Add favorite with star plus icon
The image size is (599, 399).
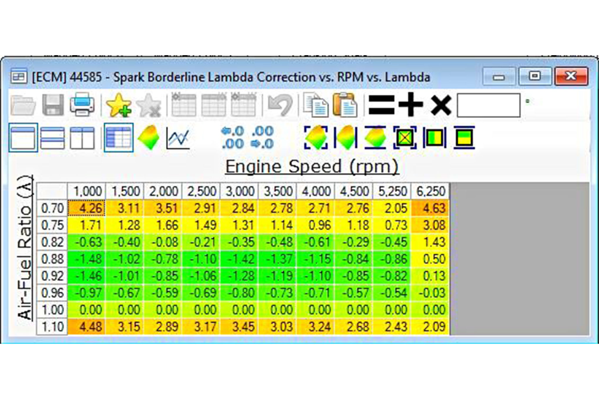pyautogui.click(x=119, y=105)
